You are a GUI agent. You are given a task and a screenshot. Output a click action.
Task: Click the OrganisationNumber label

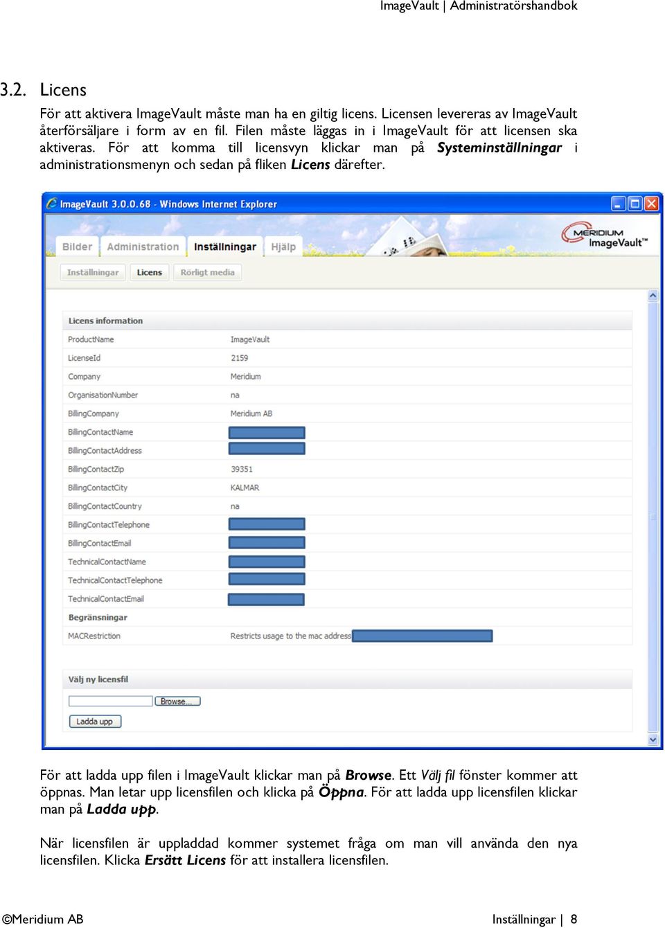tap(103, 395)
